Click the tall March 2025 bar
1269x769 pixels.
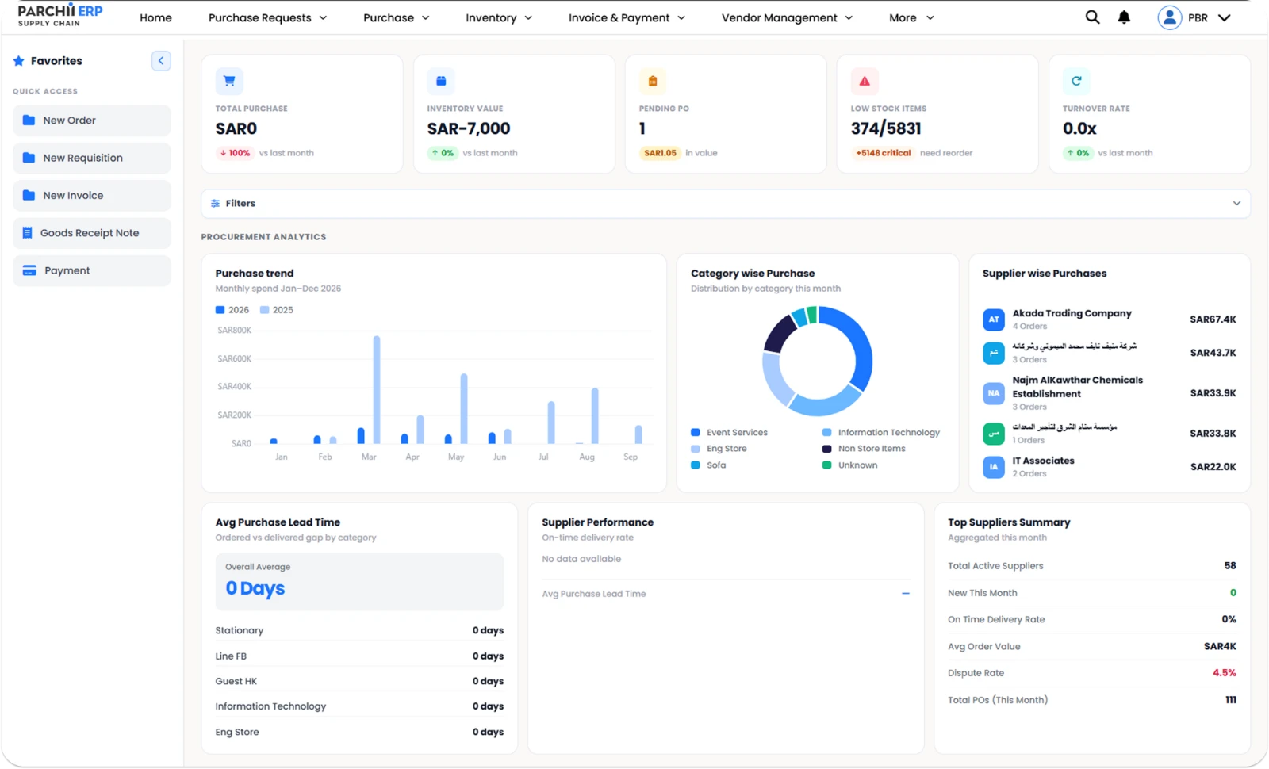pos(377,389)
